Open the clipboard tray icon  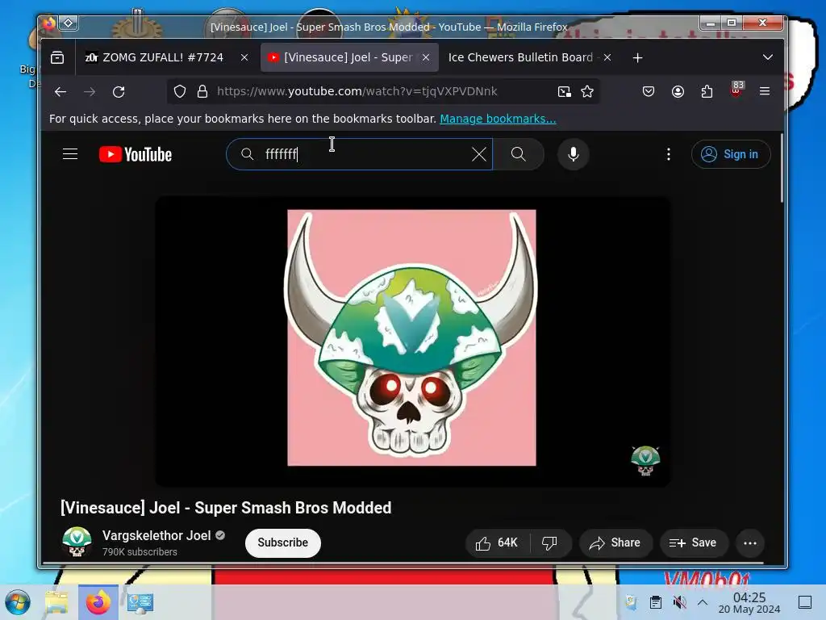point(656,602)
